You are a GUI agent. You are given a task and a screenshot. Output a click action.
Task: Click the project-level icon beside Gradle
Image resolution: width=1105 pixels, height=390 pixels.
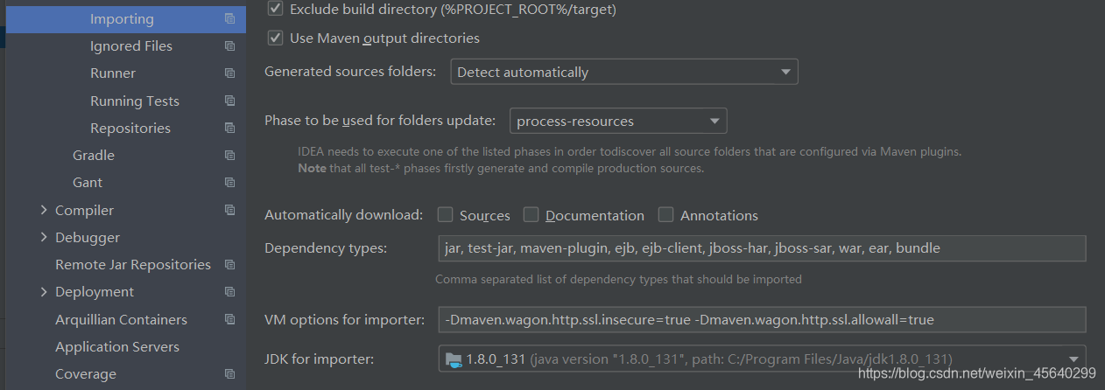229,155
